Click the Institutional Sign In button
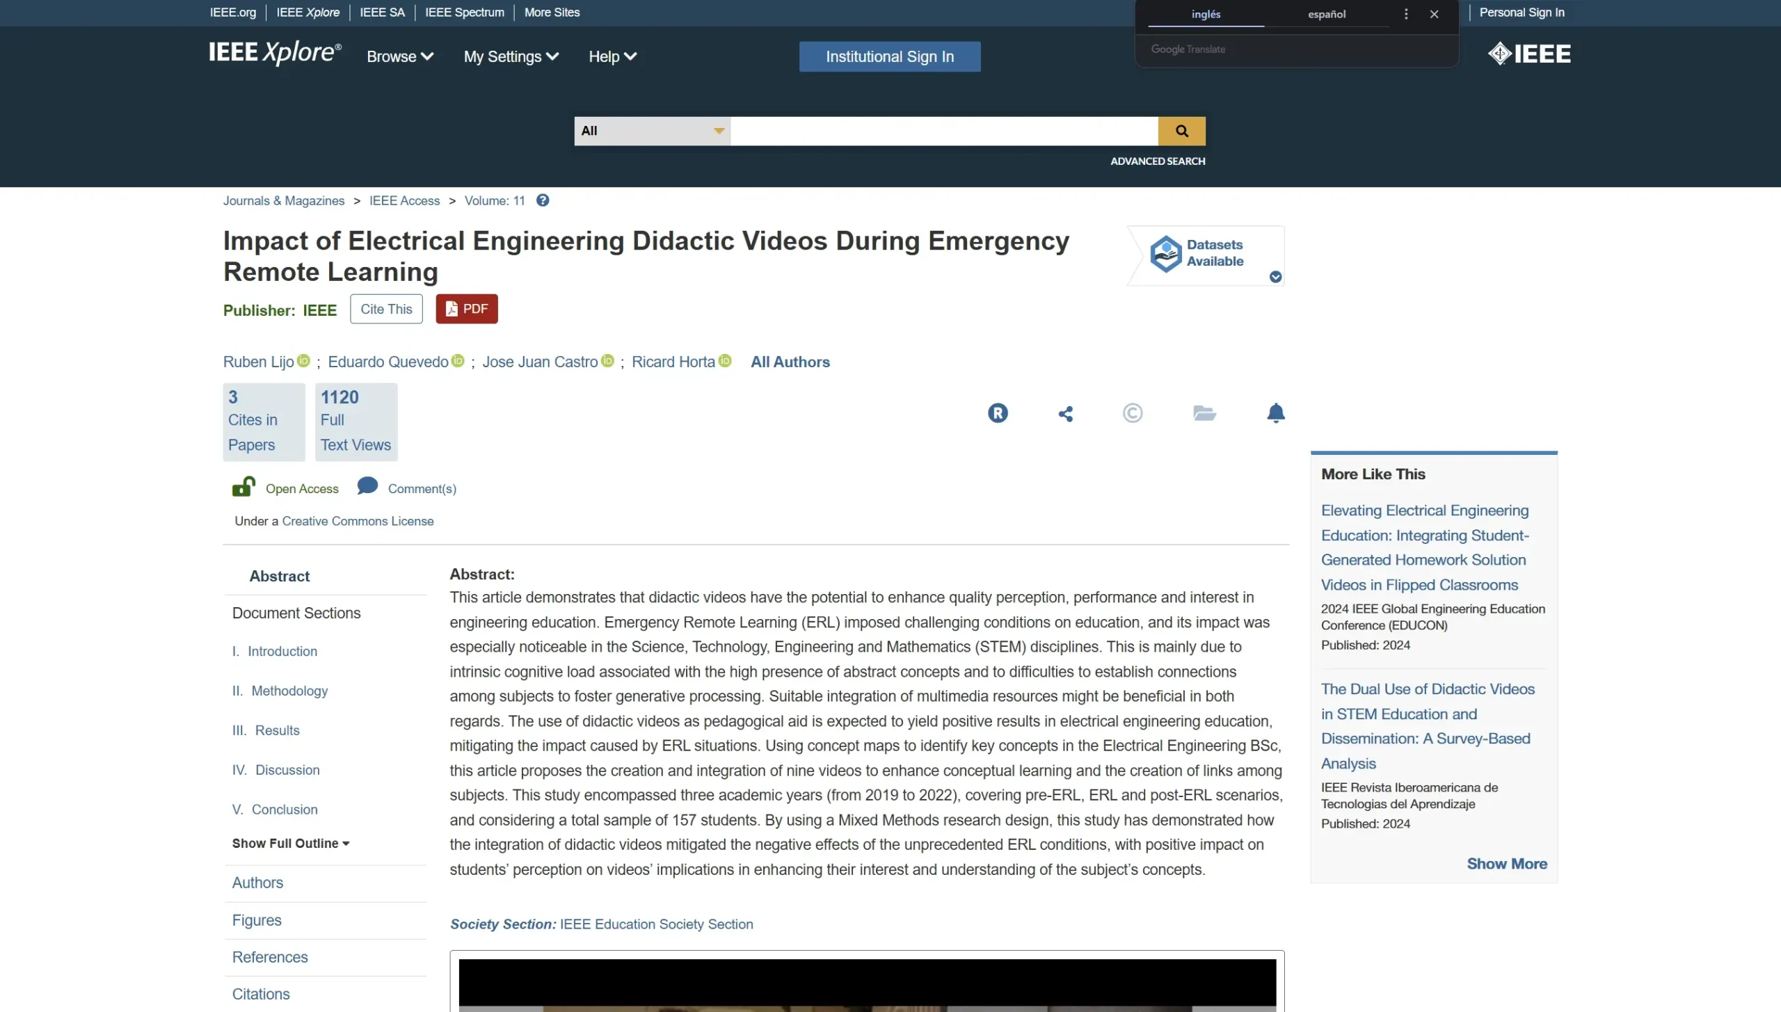 click(889, 56)
